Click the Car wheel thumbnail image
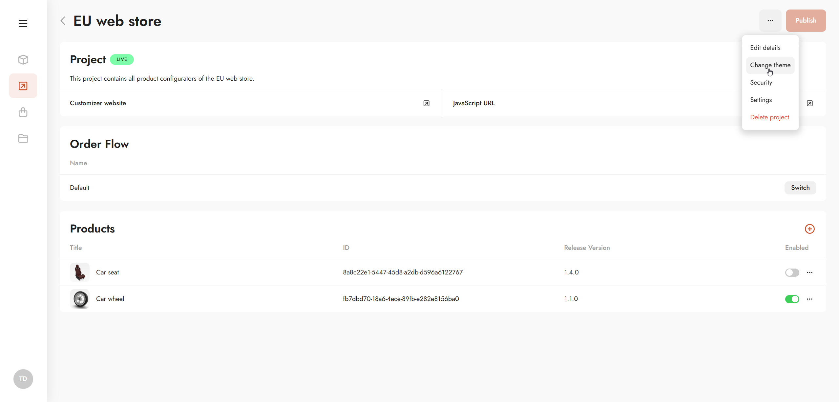Image resolution: width=839 pixels, height=402 pixels. pos(80,299)
